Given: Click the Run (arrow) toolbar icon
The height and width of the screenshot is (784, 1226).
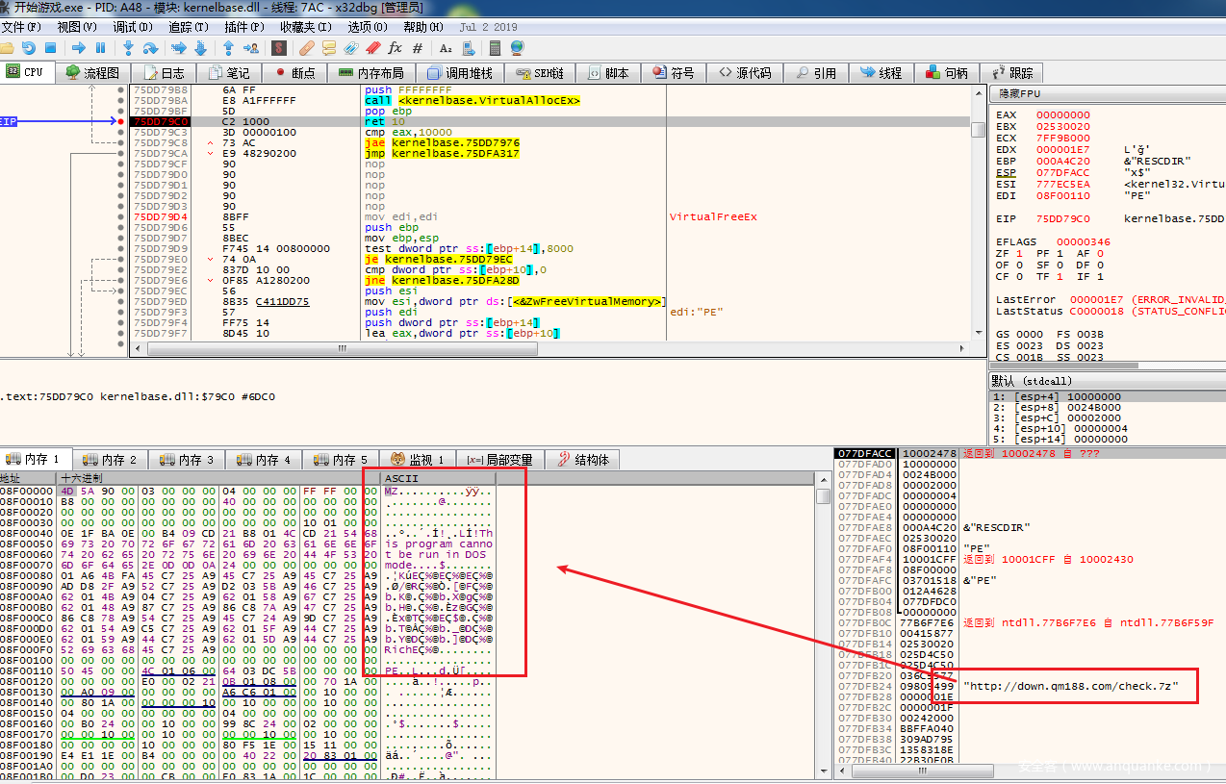Looking at the screenshot, I should [x=79, y=48].
